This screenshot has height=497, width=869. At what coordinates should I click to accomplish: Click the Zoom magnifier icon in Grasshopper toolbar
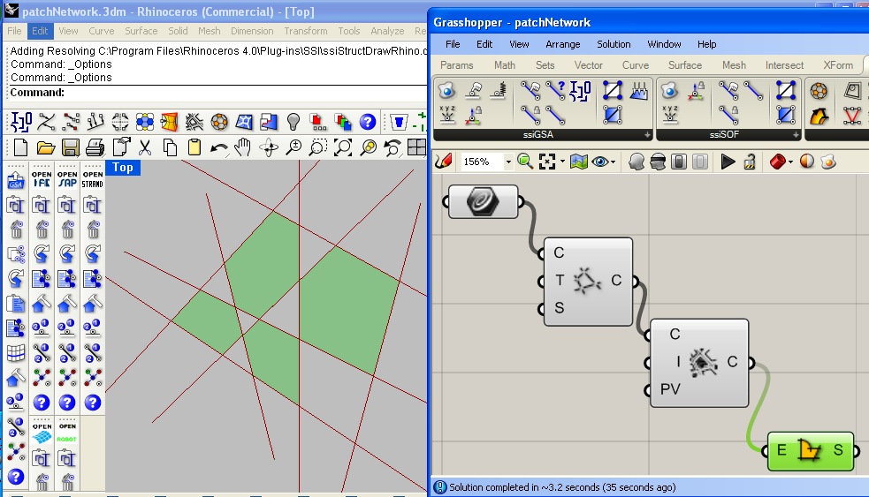tap(524, 162)
